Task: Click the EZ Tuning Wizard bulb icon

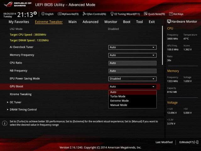Action: 112,14
